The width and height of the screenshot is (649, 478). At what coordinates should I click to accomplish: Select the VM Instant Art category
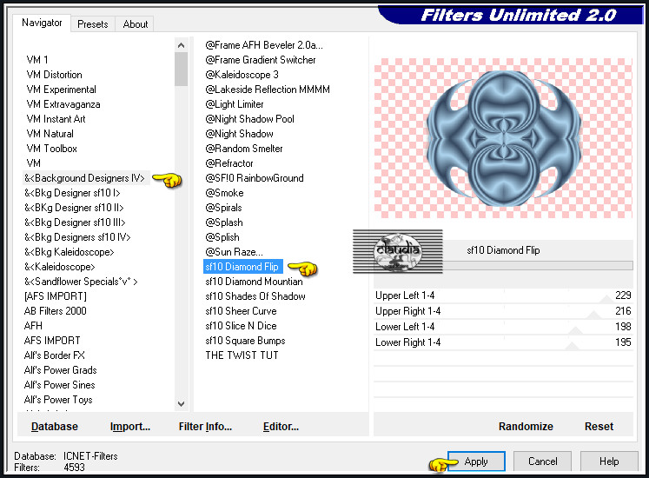(56, 119)
